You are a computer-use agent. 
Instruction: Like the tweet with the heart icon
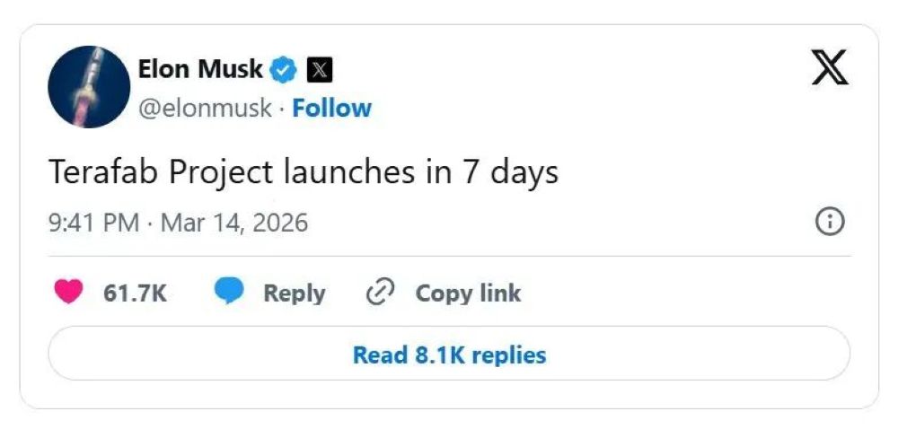click(69, 293)
